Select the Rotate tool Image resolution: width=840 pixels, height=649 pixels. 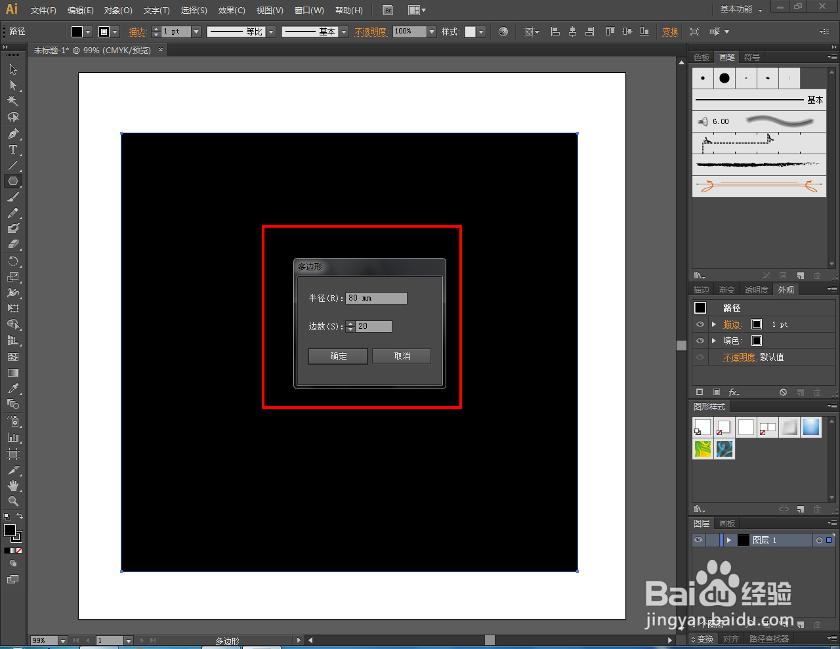click(13, 261)
